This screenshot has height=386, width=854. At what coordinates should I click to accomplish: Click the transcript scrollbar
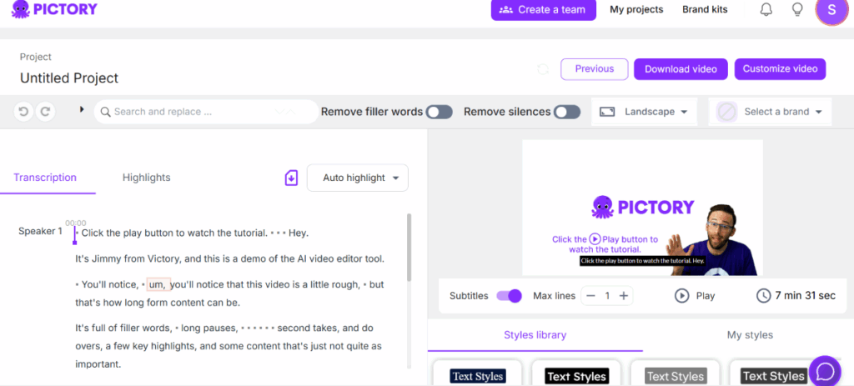(409, 248)
